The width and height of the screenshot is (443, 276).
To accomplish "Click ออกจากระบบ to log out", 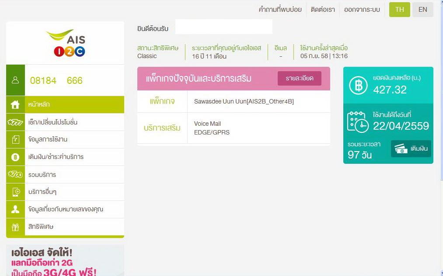I will (x=362, y=10).
